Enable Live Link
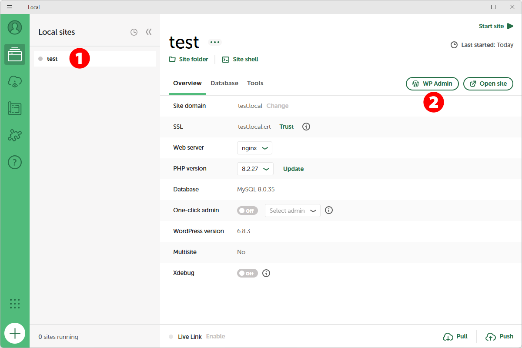 pyautogui.click(x=217, y=336)
